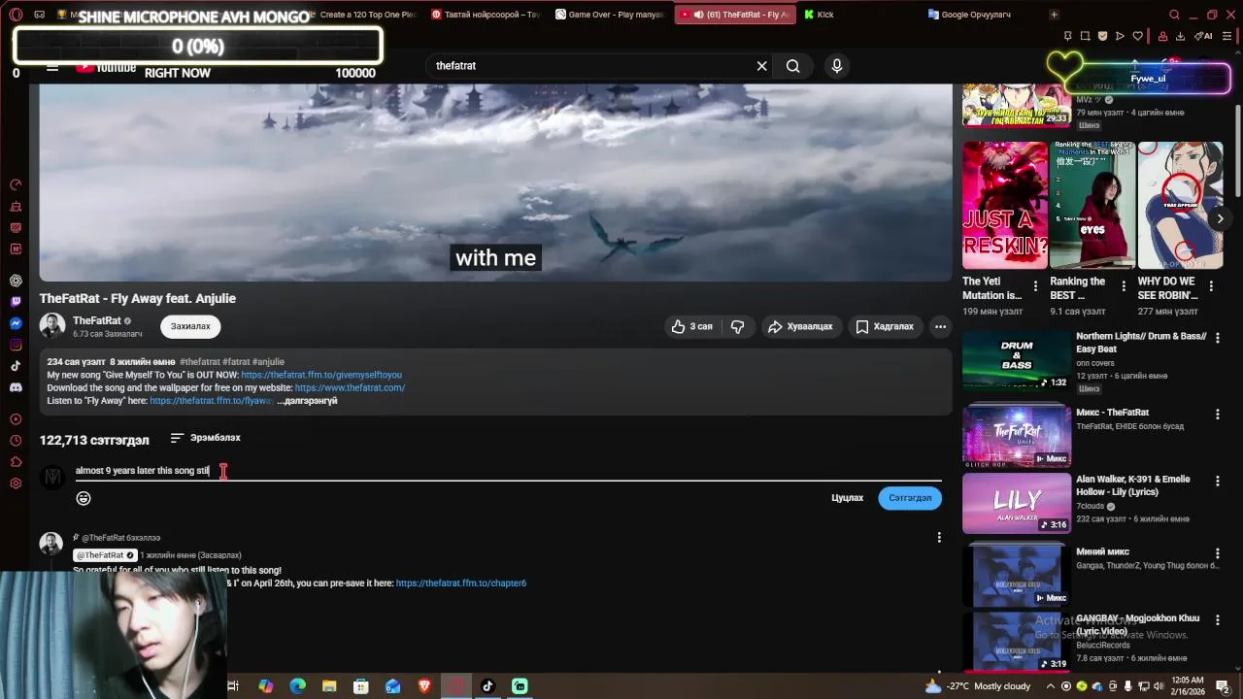Open browser downloads icon
The image size is (1243, 699).
coord(1180,37)
